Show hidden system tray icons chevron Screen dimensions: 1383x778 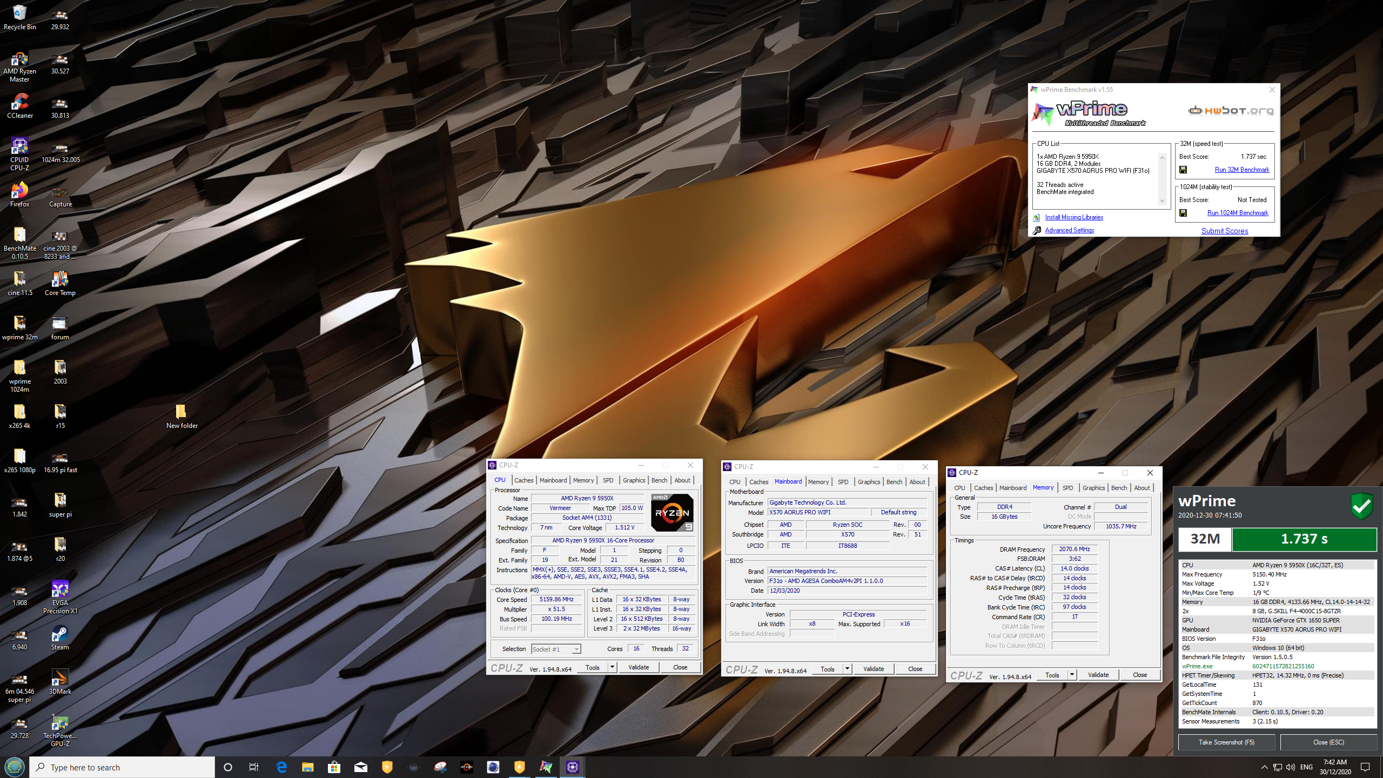point(1264,767)
